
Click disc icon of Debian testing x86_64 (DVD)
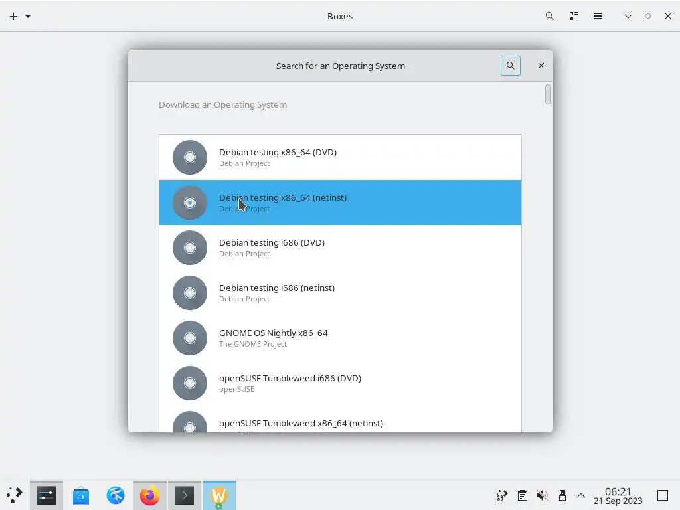coord(190,157)
